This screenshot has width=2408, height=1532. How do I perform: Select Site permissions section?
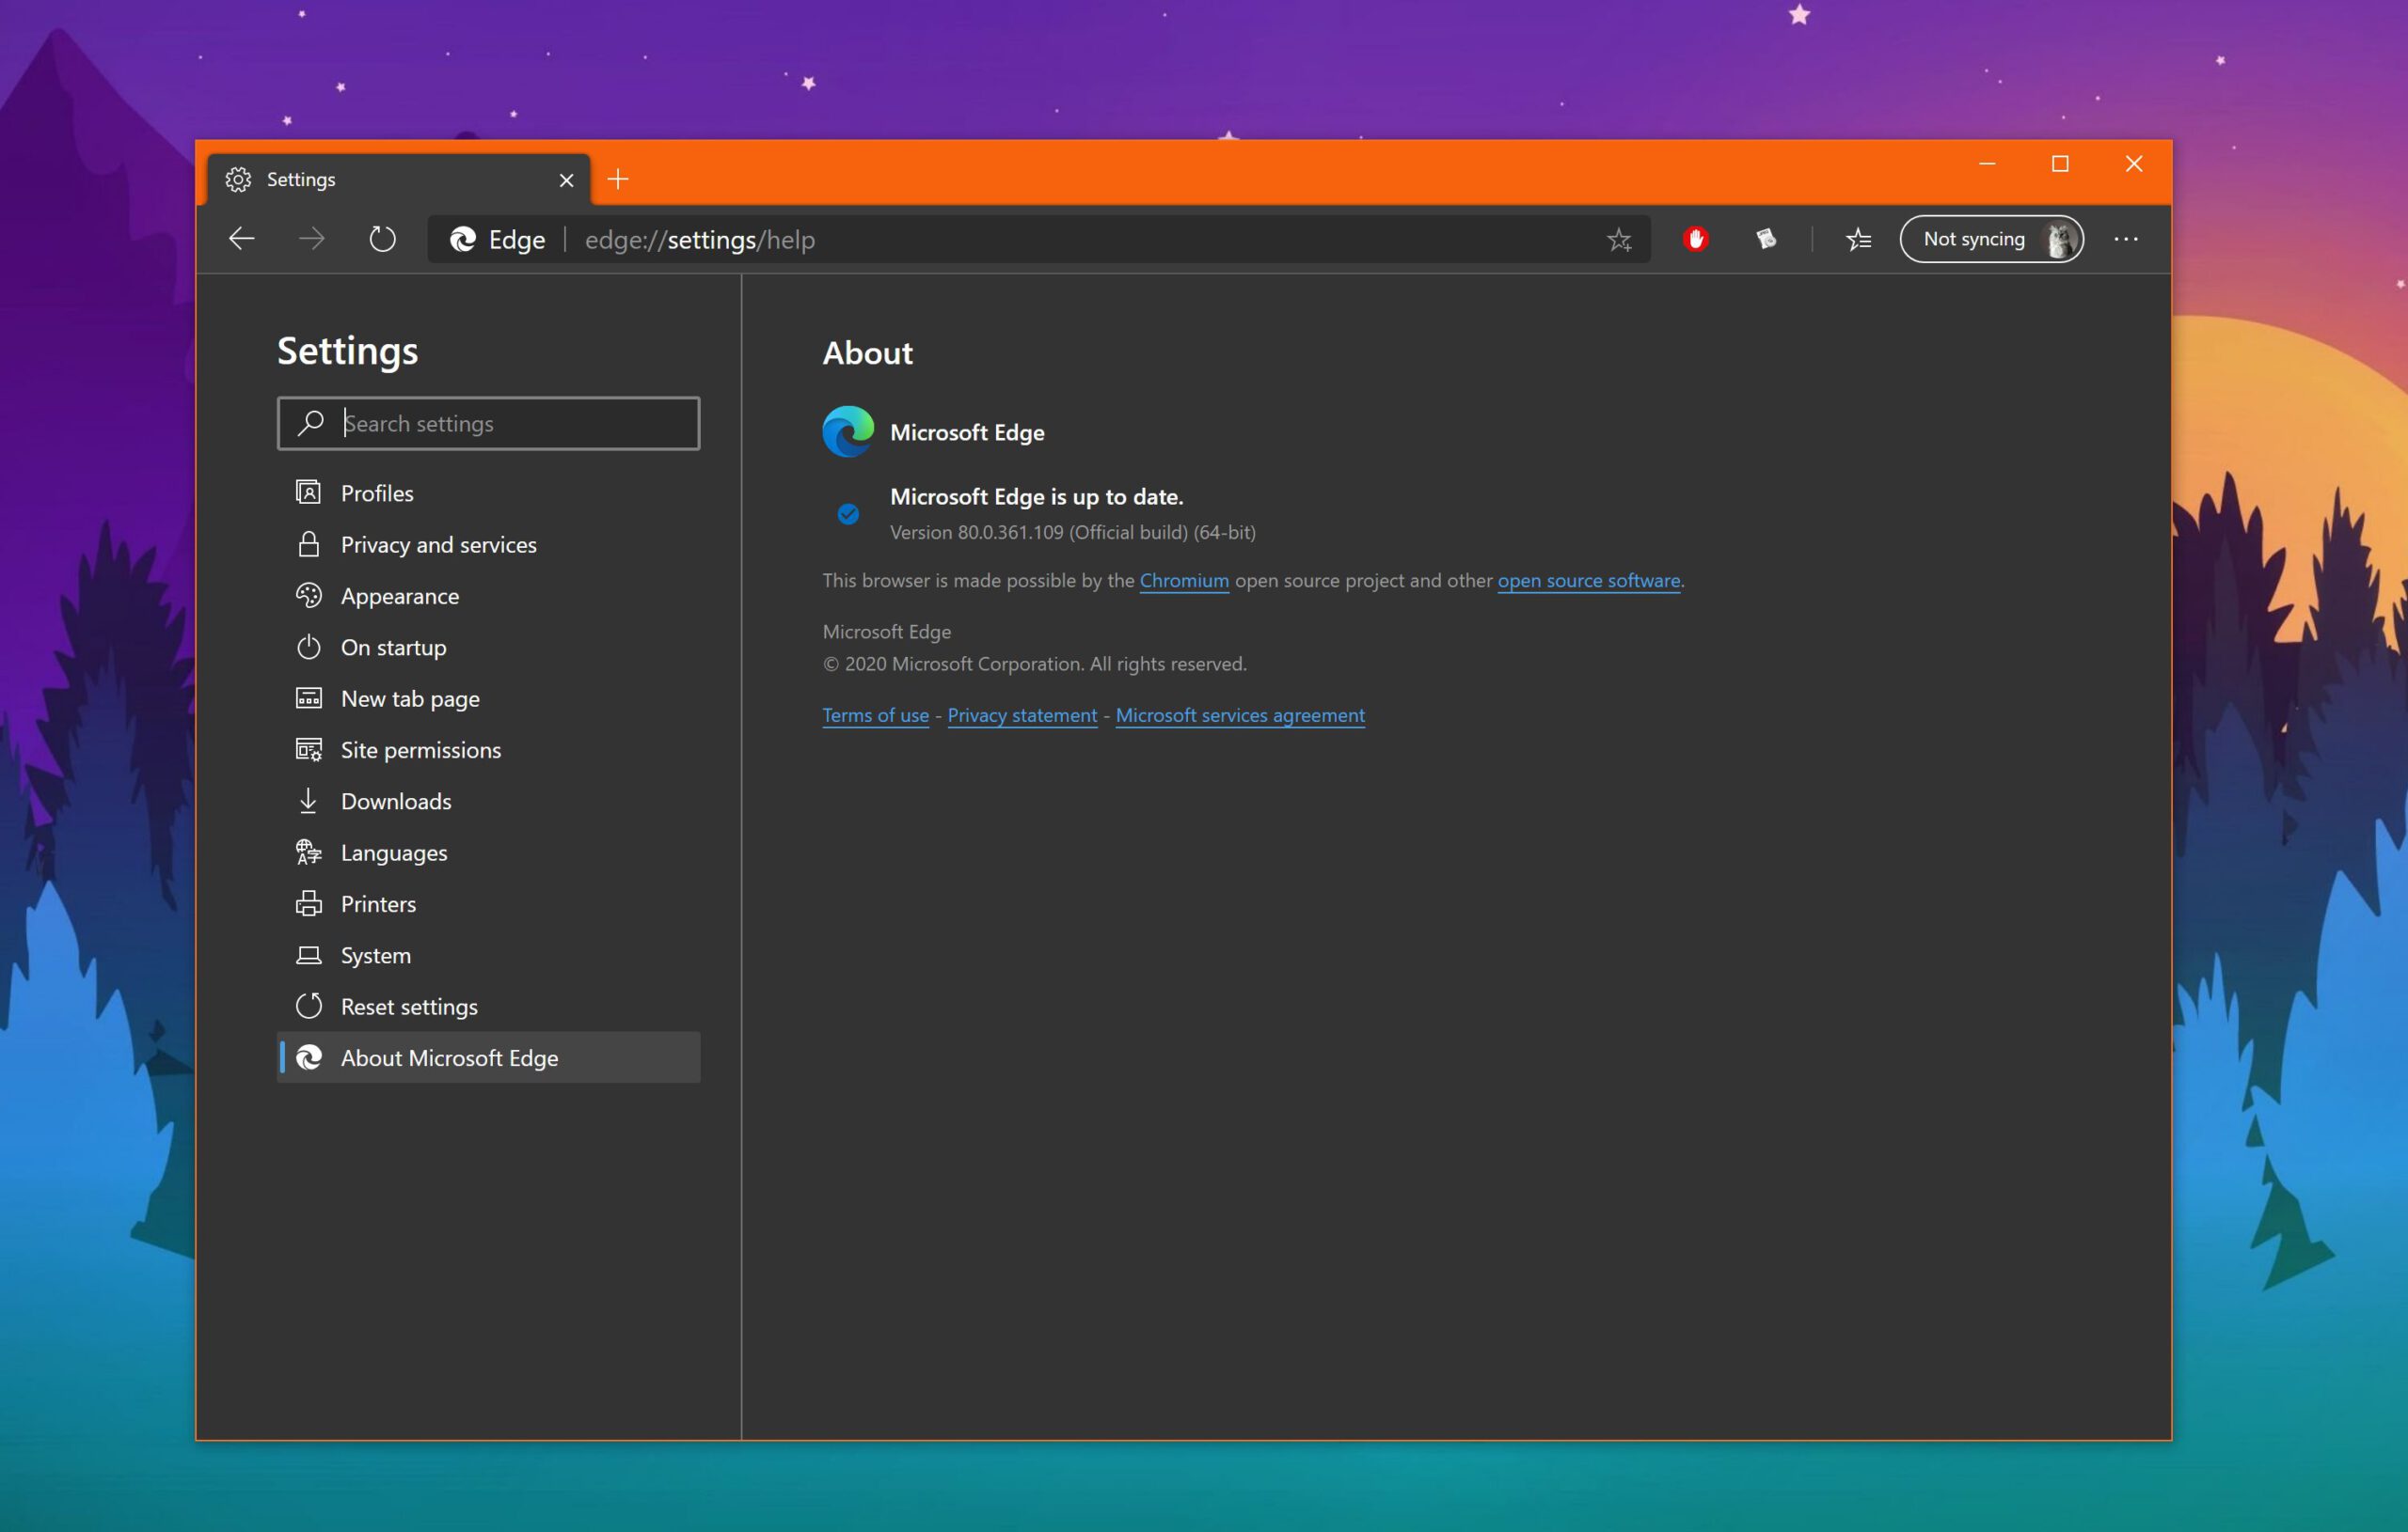coord(488,749)
